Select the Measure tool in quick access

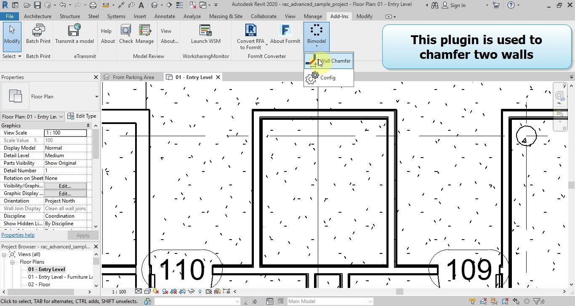pyautogui.click(x=105, y=5)
